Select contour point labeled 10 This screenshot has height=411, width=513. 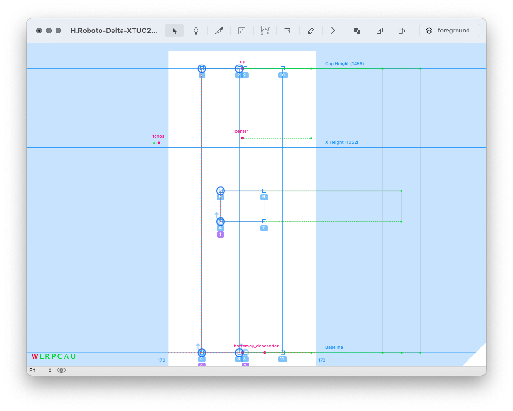(283, 68)
